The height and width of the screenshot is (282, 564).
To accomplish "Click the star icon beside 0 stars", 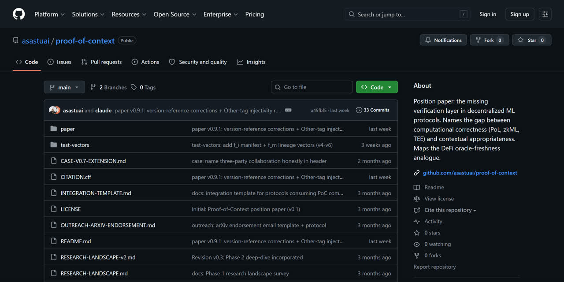I will 417,233.
